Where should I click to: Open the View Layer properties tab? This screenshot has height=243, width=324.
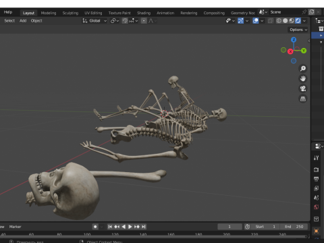(x=316, y=188)
